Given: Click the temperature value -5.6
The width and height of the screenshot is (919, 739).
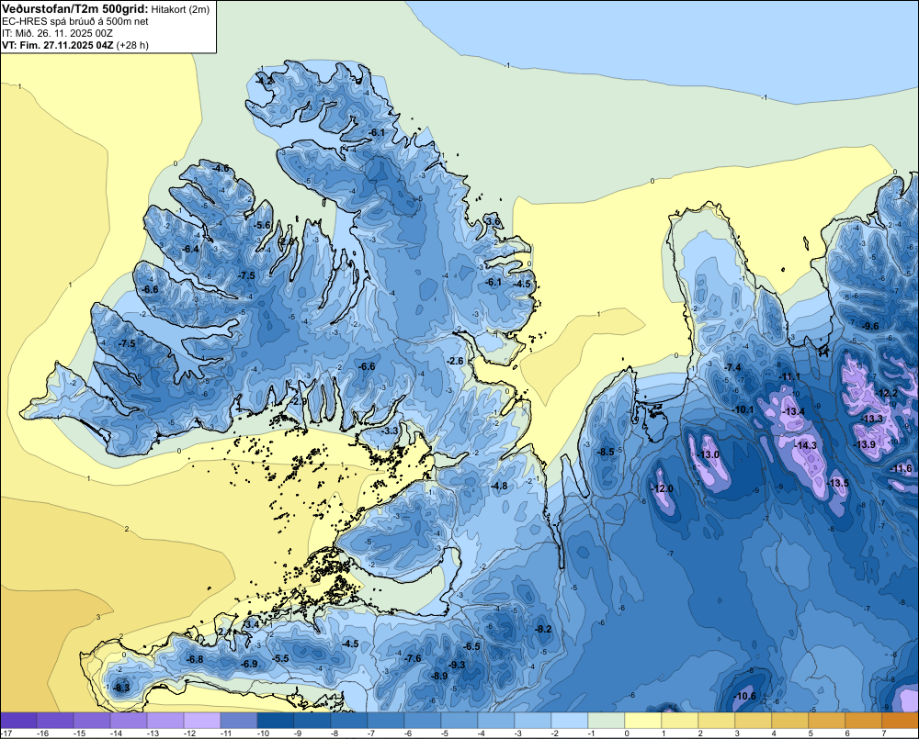Looking at the screenshot, I should click(263, 225).
